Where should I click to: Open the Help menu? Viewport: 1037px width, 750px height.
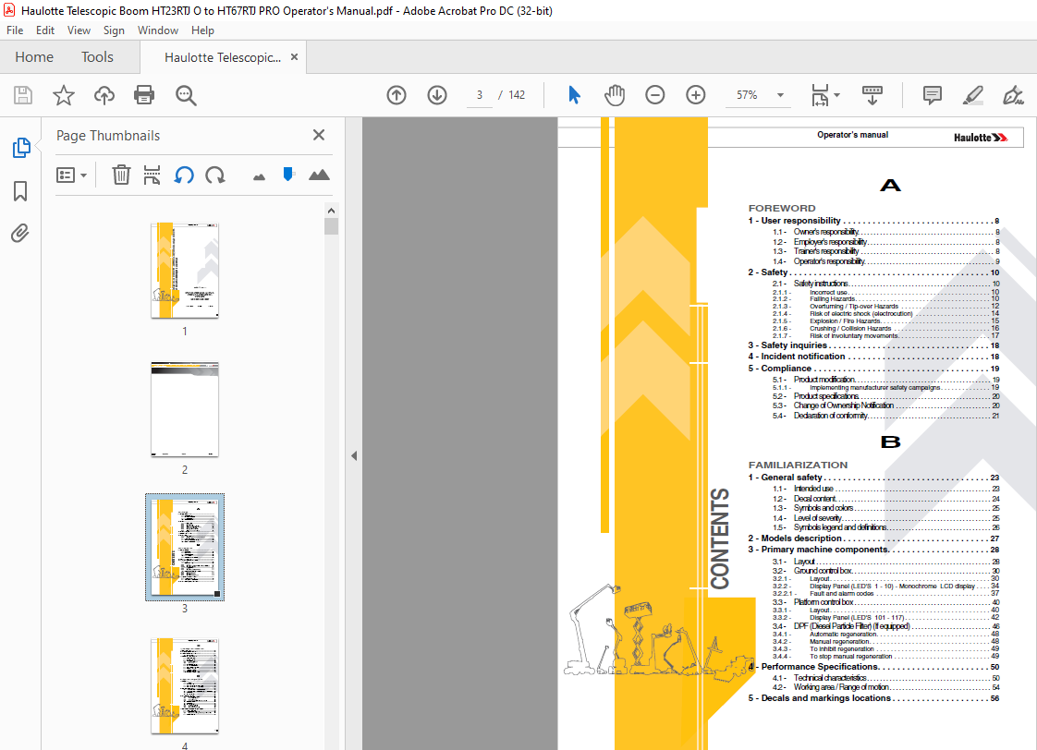coord(202,30)
